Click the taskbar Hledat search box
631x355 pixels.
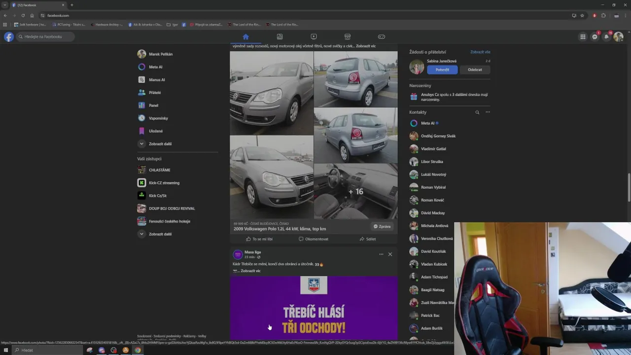tap(47, 350)
